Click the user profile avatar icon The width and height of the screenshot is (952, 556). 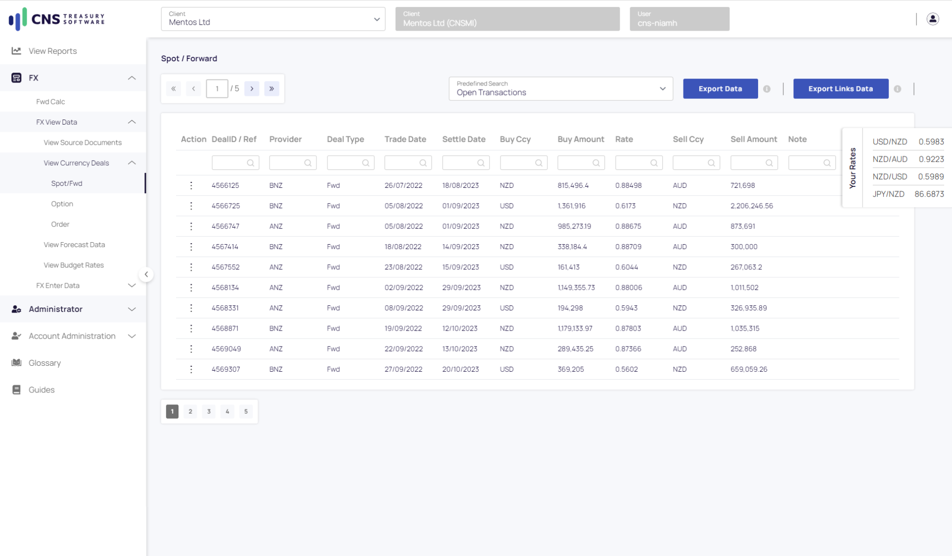(x=932, y=19)
